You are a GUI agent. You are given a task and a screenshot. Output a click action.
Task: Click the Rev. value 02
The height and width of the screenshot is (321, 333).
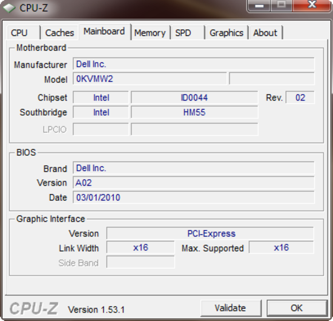click(x=300, y=97)
